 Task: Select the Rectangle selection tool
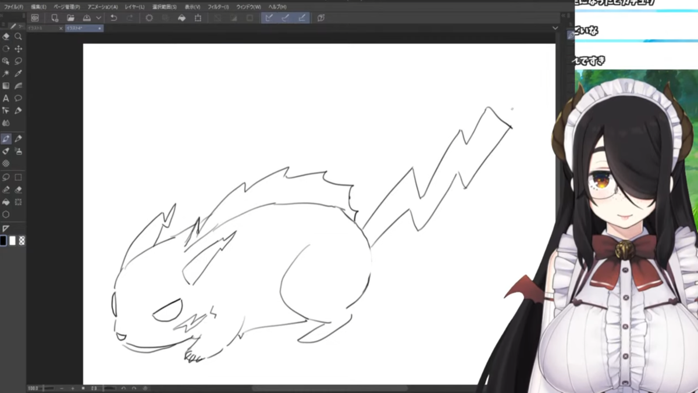pyautogui.click(x=18, y=177)
